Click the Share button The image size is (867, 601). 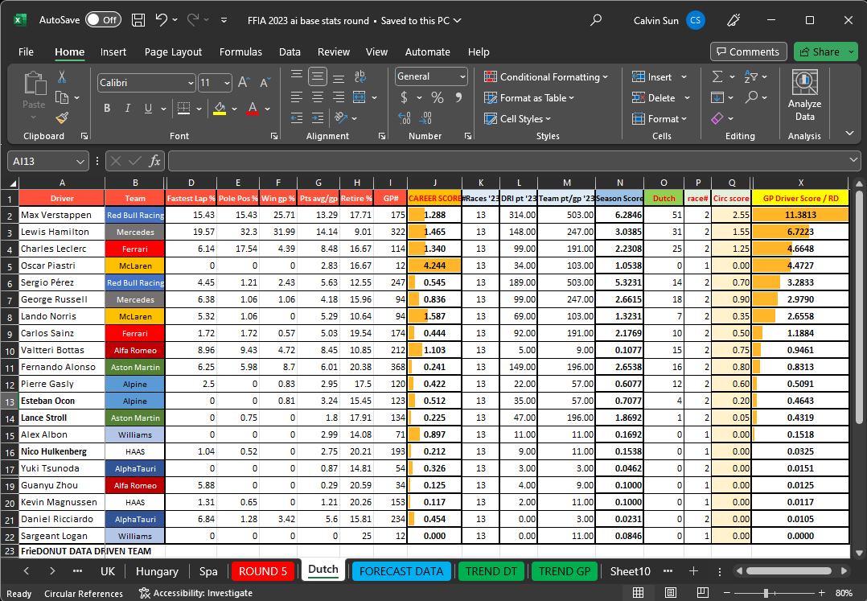click(820, 52)
